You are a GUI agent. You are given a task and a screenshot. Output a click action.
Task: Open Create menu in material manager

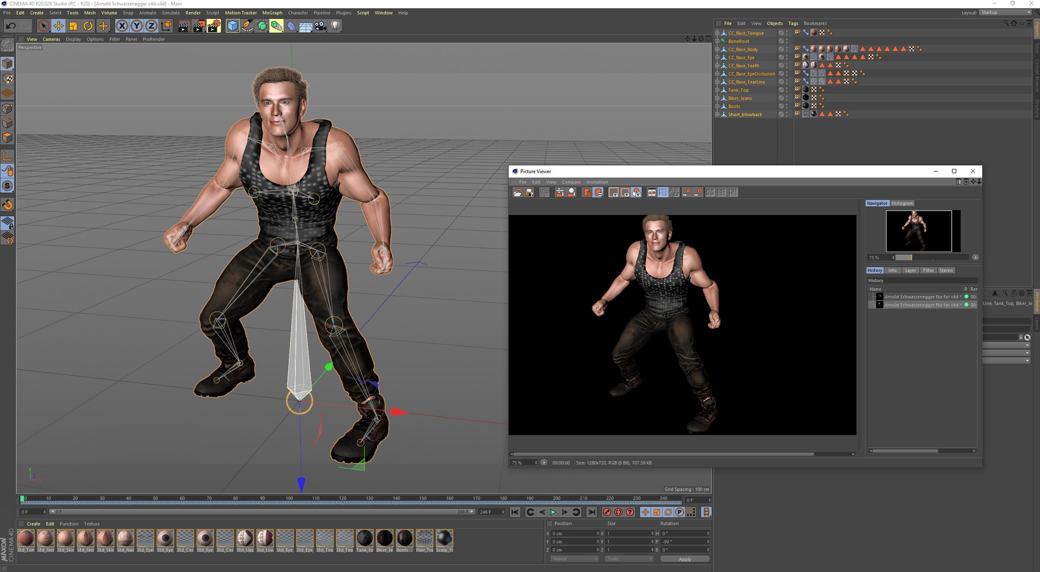click(x=34, y=524)
